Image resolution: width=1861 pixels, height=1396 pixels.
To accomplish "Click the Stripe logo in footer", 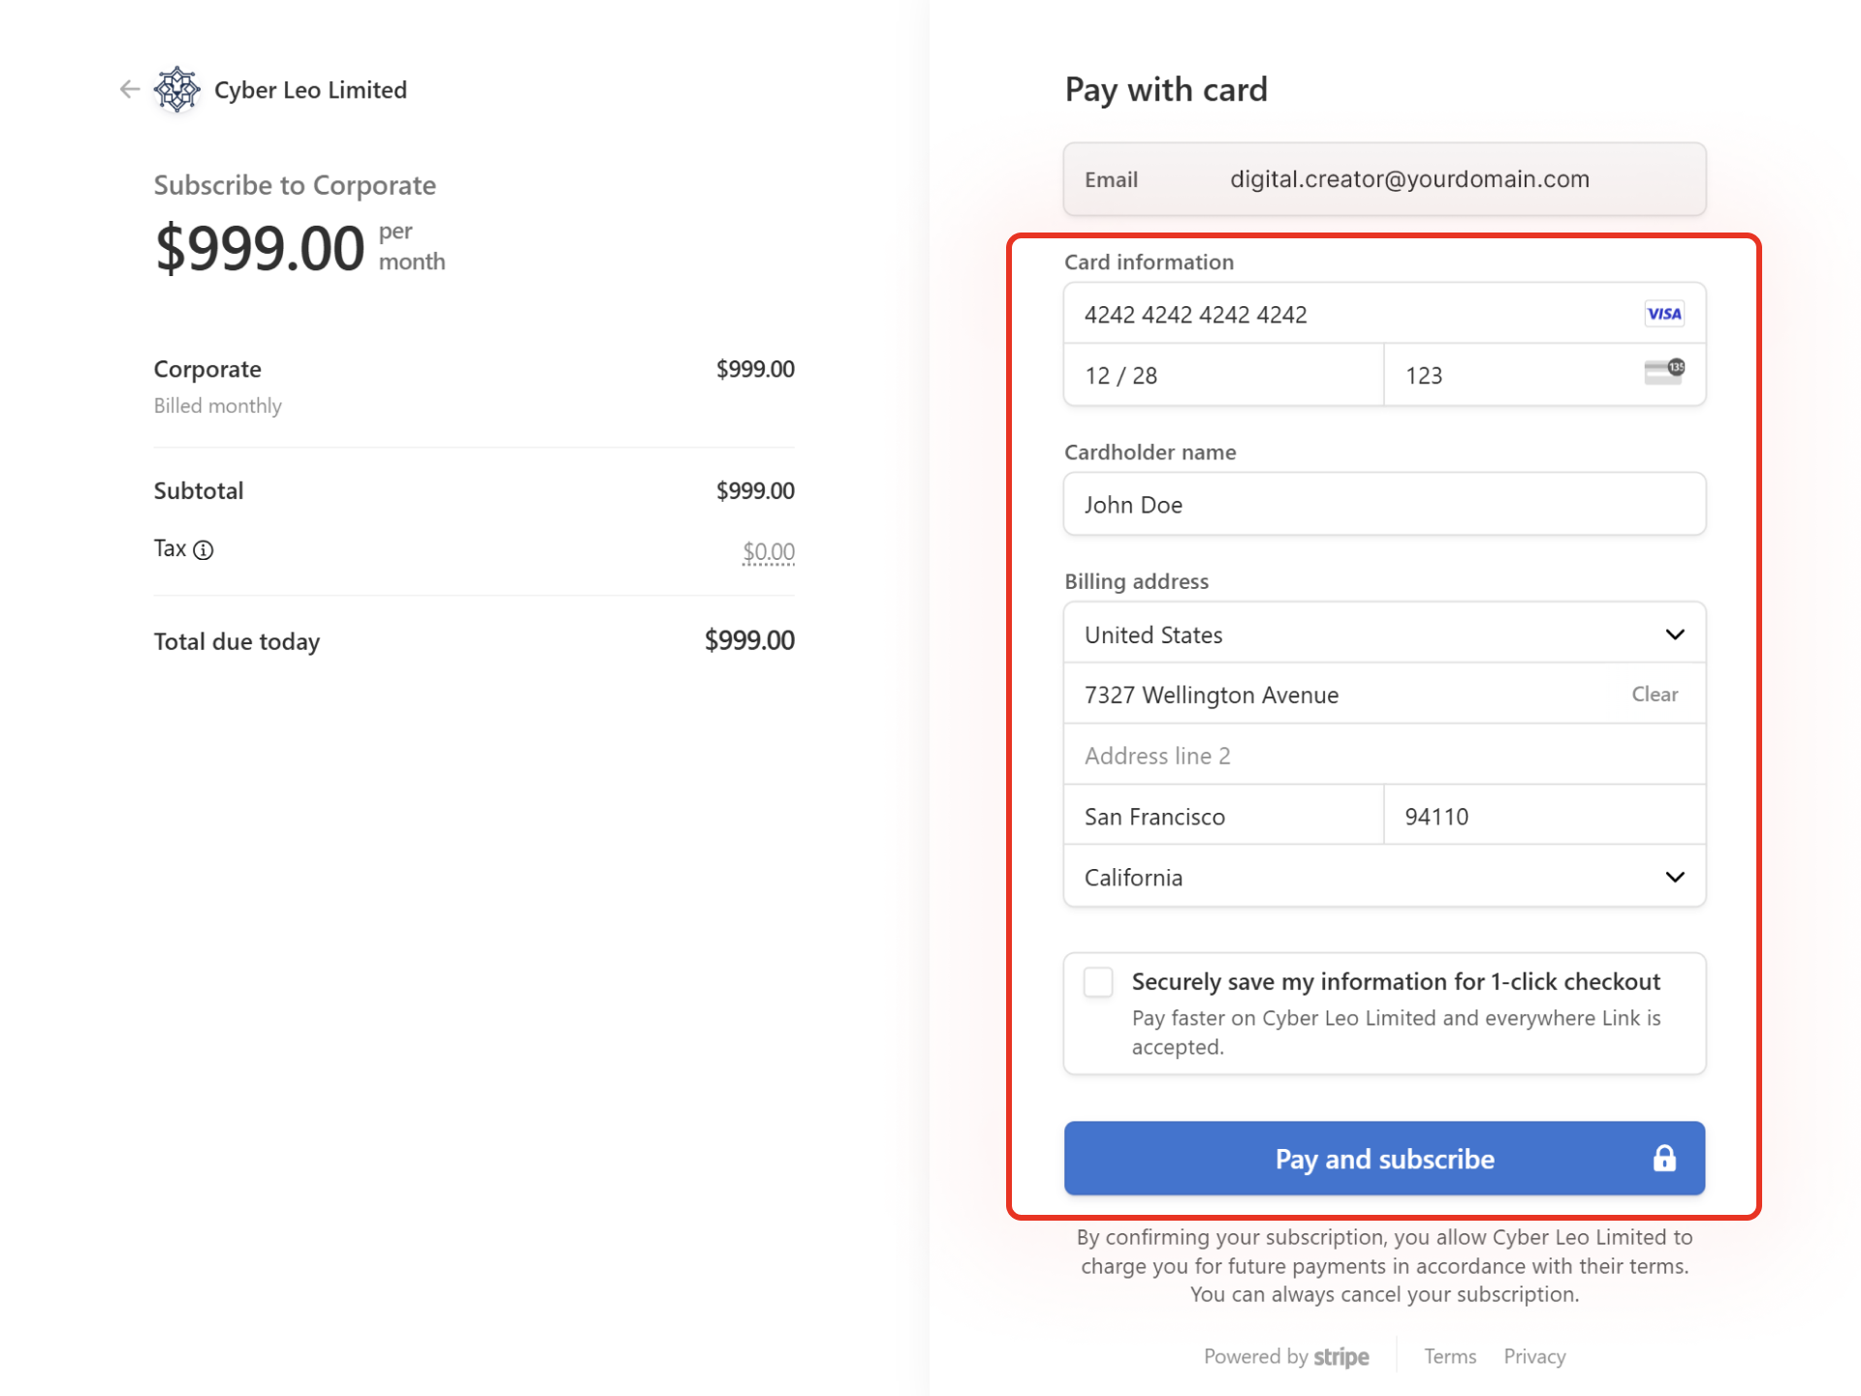I will (x=1341, y=1356).
